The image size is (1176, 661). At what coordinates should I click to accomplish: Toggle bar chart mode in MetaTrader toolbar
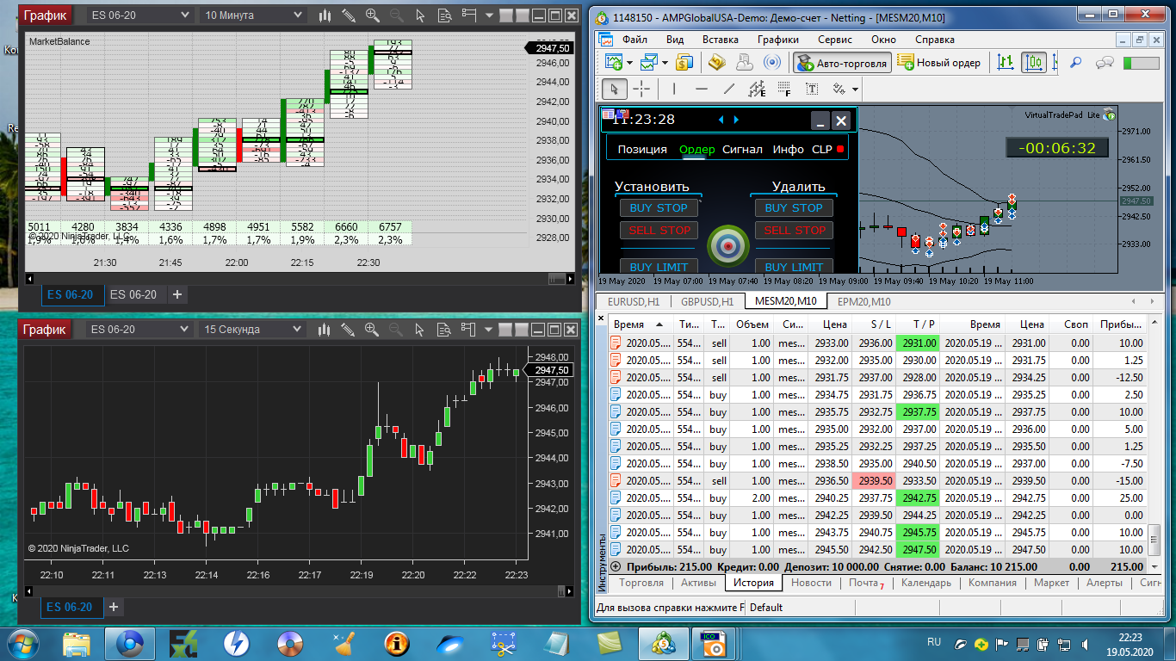tap(1006, 62)
